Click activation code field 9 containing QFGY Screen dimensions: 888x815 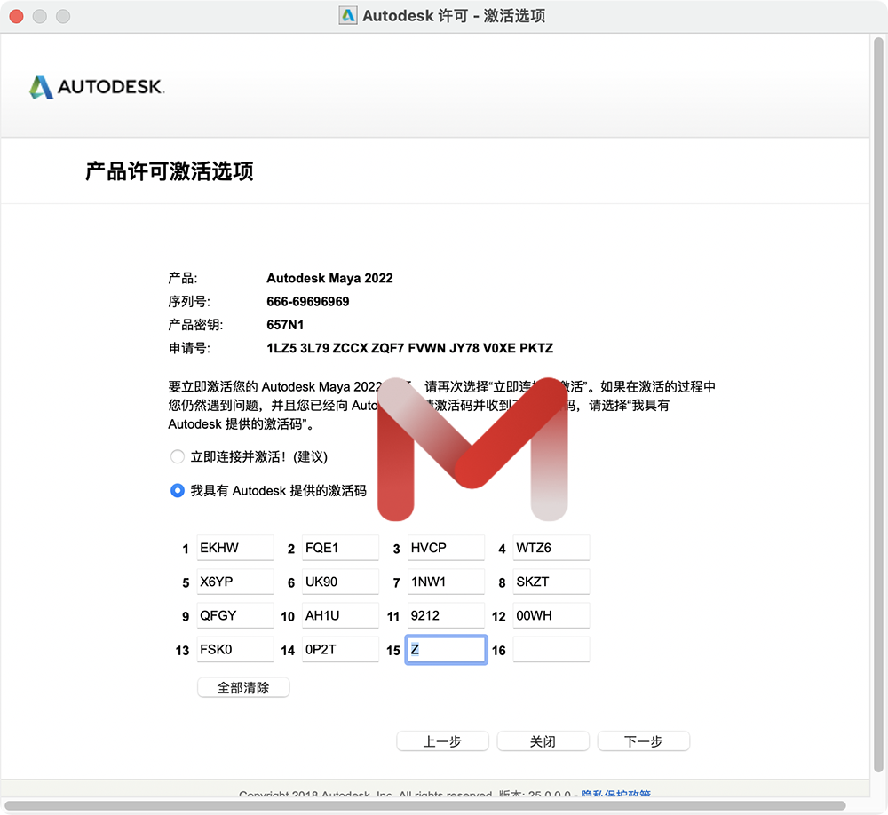[x=235, y=615]
